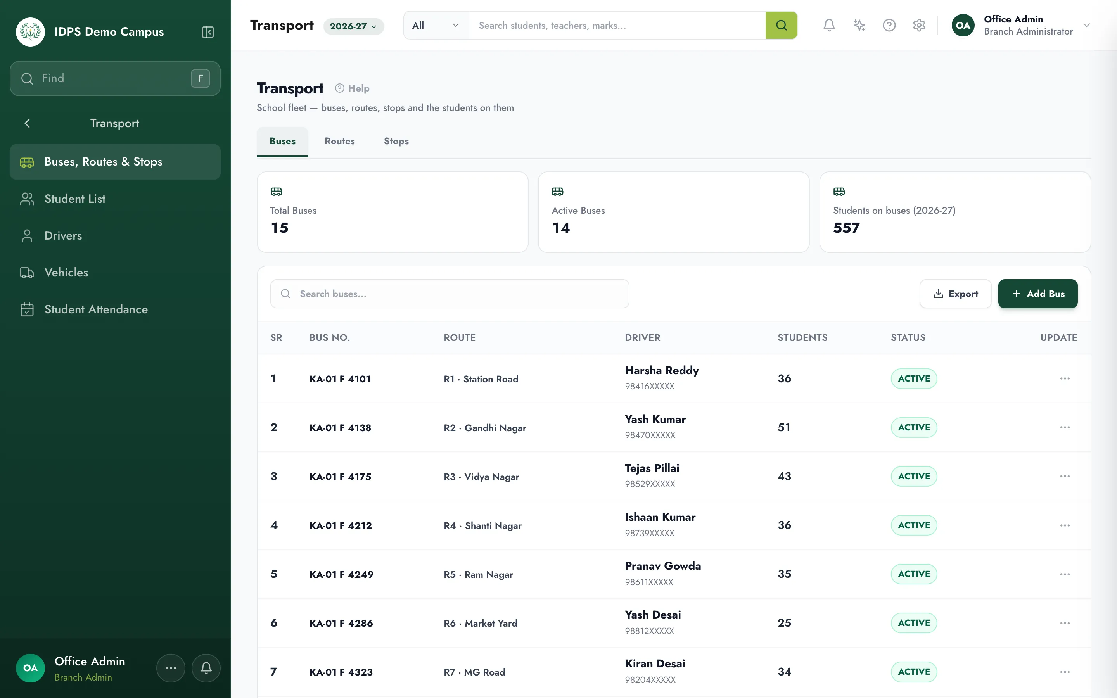The height and width of the screenshot is (698, 1117).
Task: Open the settings gear icon
Action: pyautogui.click(x=919, y=25)
